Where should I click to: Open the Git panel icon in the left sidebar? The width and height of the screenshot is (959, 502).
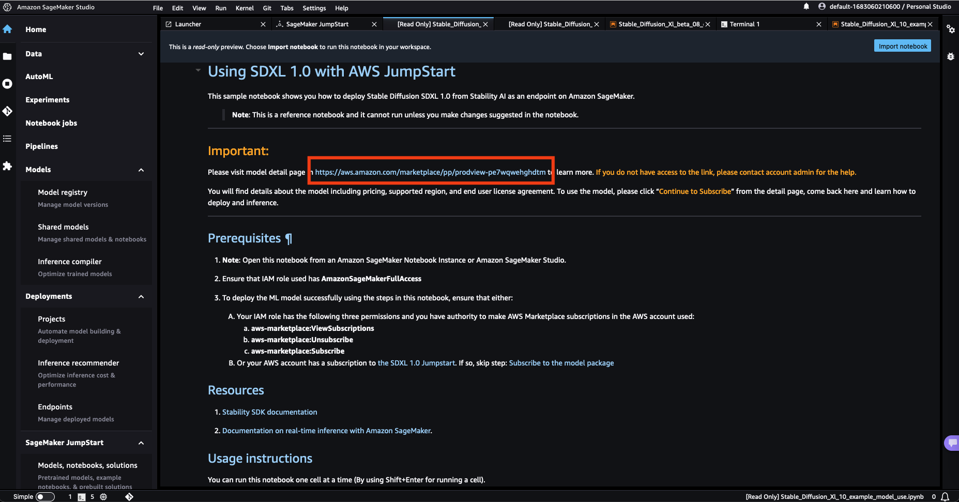click(x=7, y=111)
